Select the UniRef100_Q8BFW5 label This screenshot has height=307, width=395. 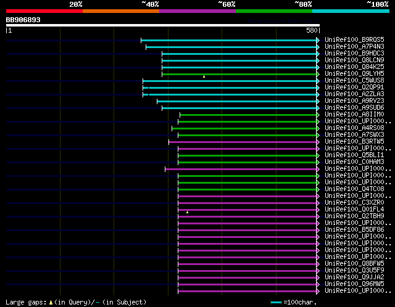click(354, 264)
